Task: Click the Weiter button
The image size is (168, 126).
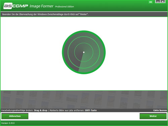Action: click(153, 116)
